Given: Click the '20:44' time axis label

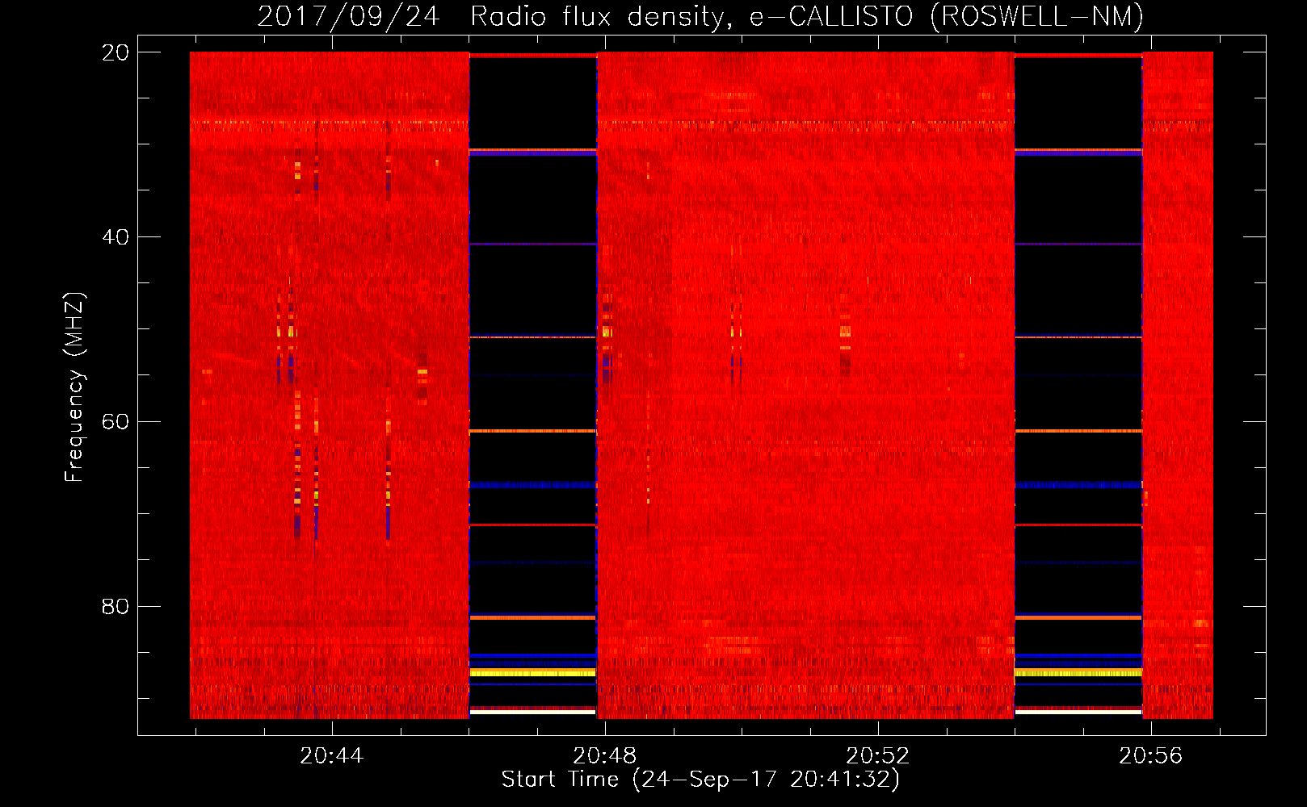Looking at the screenshot, I should [332, 756].
